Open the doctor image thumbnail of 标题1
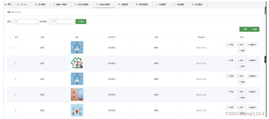 [77, 47]
